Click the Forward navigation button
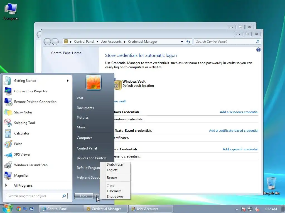This screenshot has height=213, width=285. 55,42
